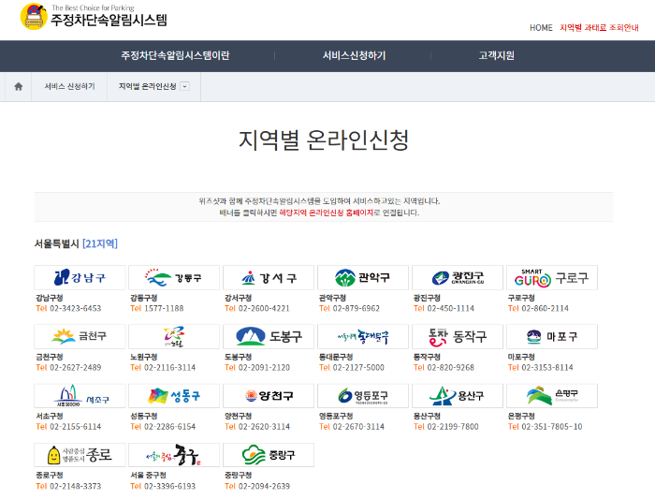Image resolution: width=655 pixels, height=499 pixels.
Task: Click the 강남구청 office name
Action: coord(50,298)
